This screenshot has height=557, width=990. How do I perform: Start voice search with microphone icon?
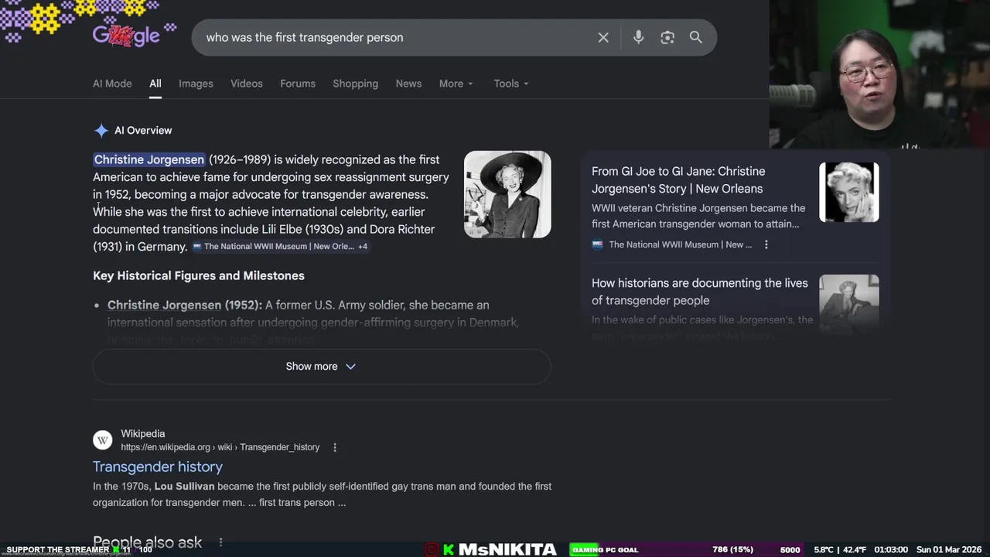(x=638, y=37)
